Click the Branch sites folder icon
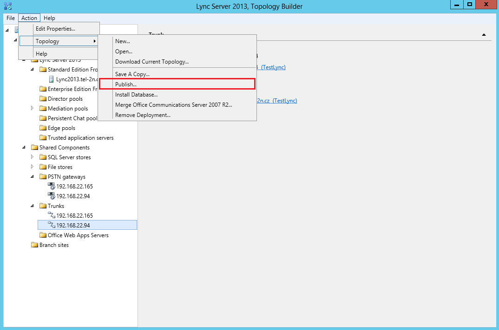 point(34,245)
